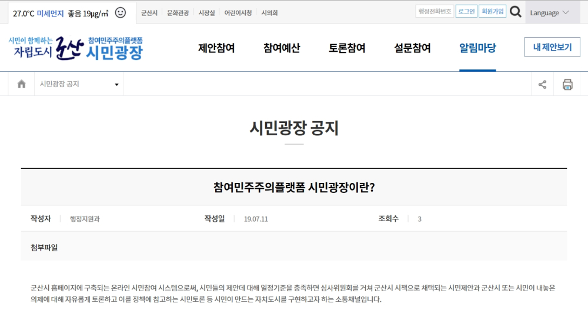Click the 내 제안보기 button

click(x=552, y=47)
